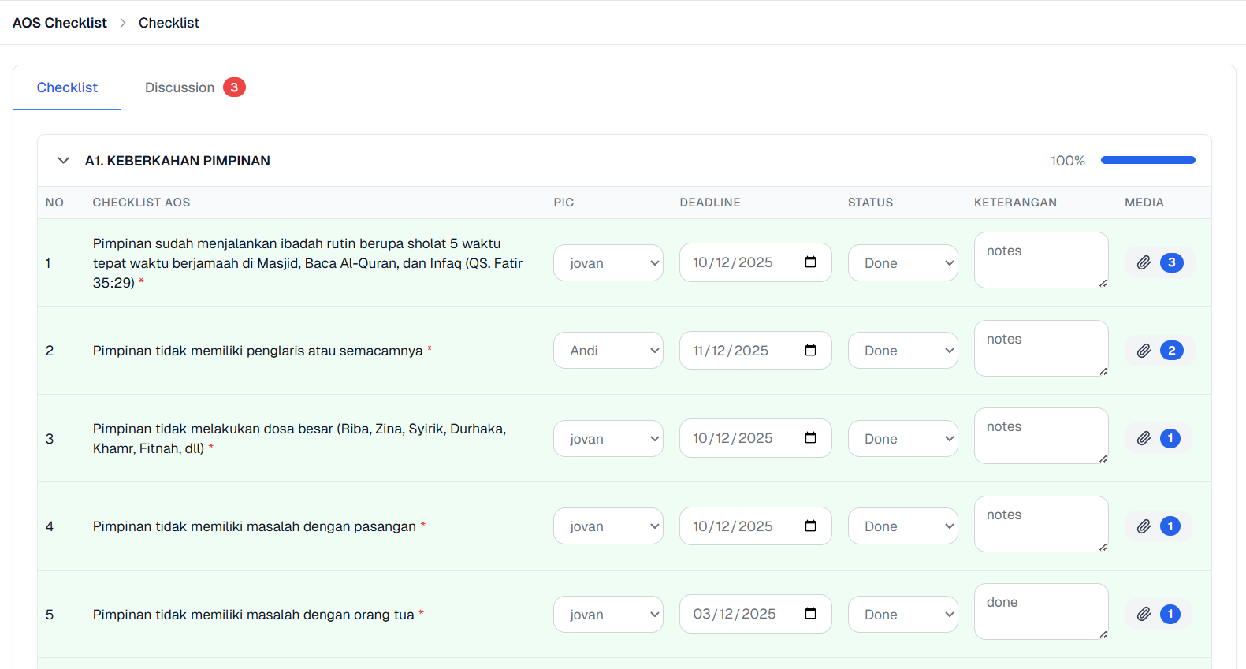View attached media for row 5
Image resolution: width=1246 pixels, height=669 pixels.
click(x=1144, y=614)
